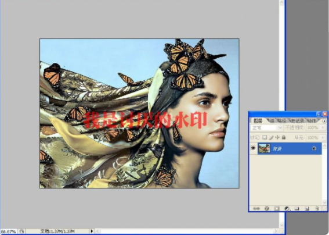The width and height of the screenshot is (329, 235).
Task: Toggle lock image pixels brush icon
Action: click(x=271, y=137)
